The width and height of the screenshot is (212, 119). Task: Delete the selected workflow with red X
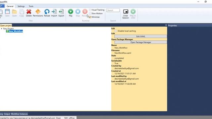(29, 13)
